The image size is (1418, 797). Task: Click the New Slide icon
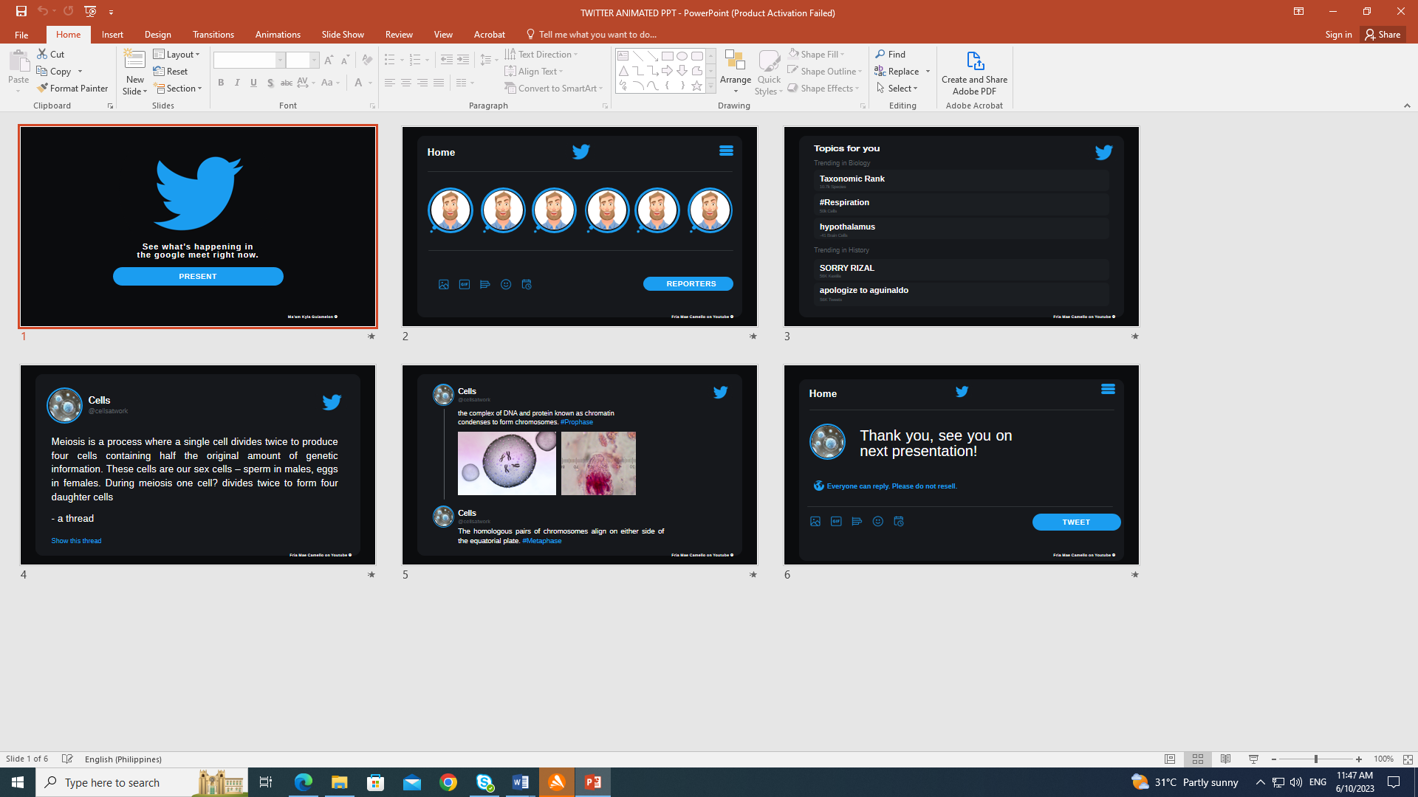coord(134,61)
